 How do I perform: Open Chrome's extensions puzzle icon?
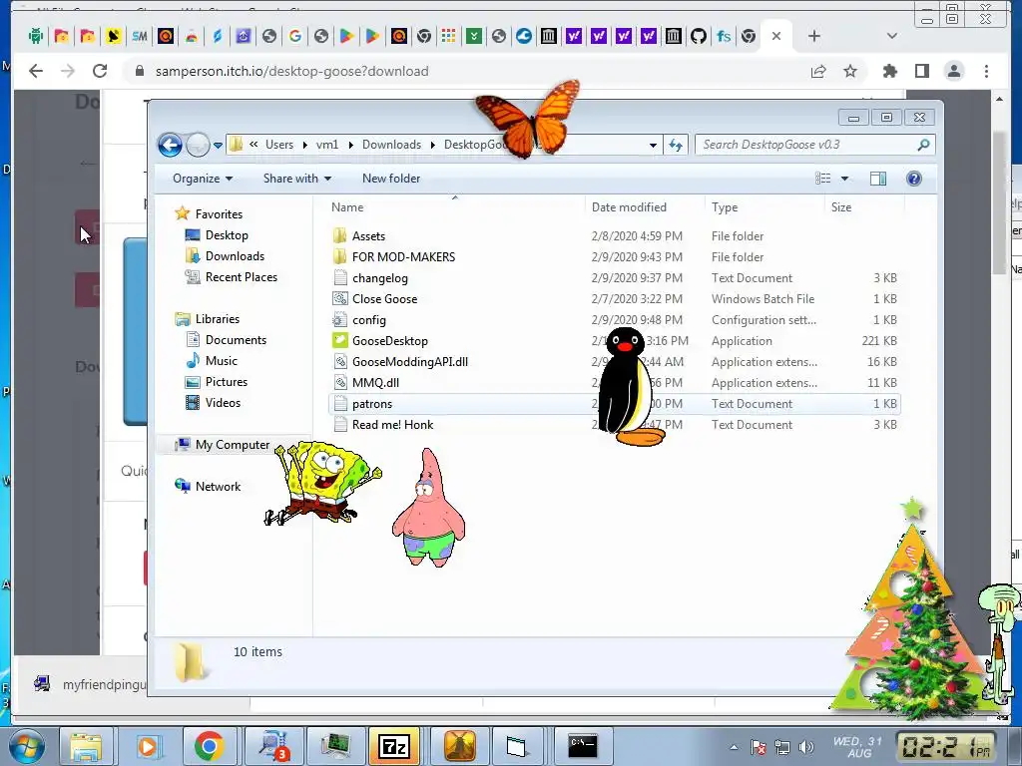889,71
